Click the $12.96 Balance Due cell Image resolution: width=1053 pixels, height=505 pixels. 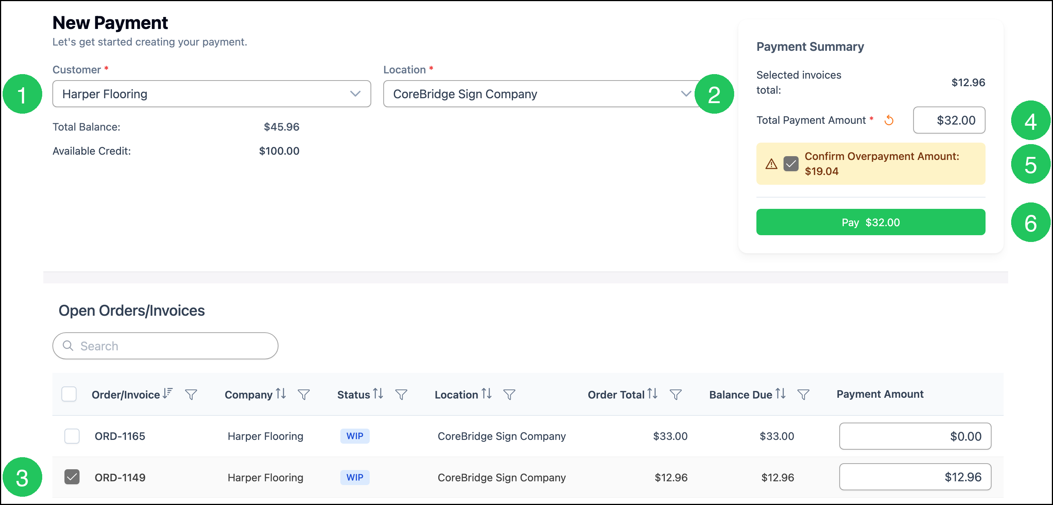(x=778, y=477)
